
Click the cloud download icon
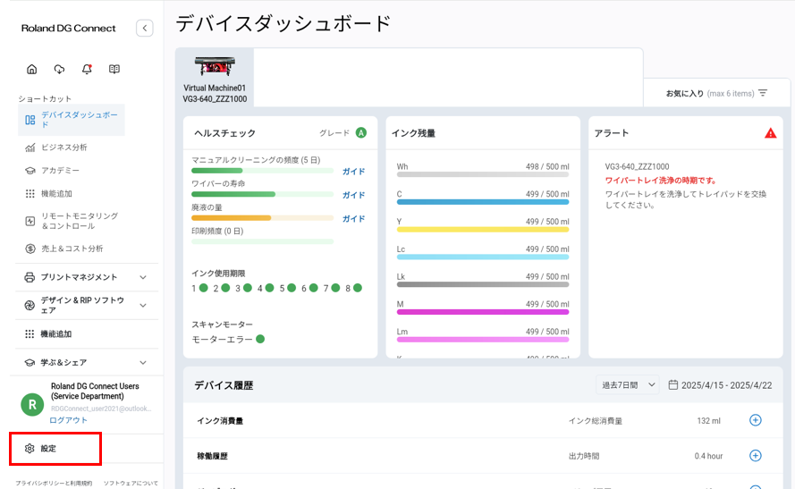59,69
